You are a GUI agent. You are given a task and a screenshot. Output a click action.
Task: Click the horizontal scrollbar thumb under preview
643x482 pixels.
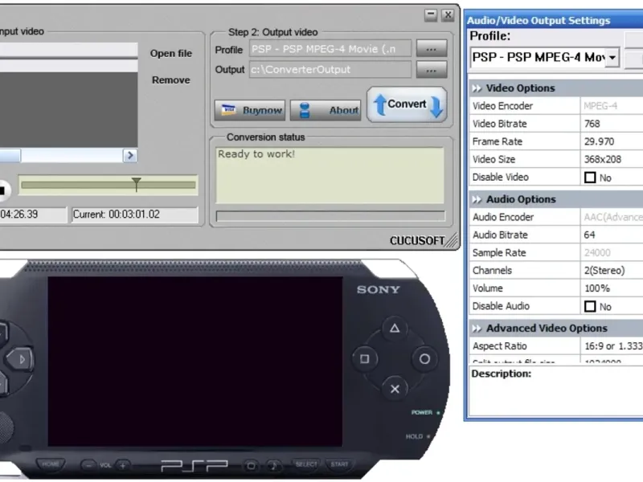point(10,155)
